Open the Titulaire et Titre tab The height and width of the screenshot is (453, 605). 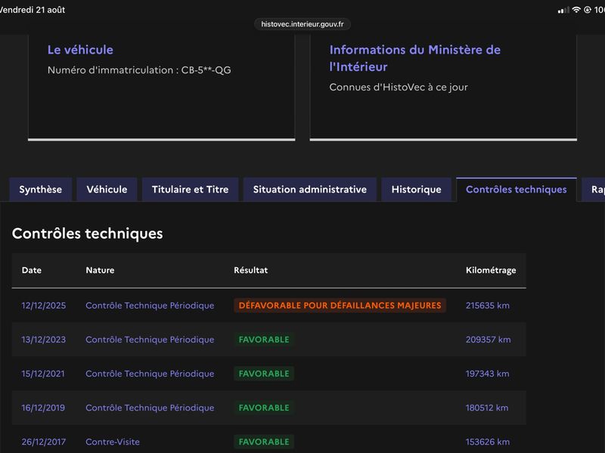[191, 190]
